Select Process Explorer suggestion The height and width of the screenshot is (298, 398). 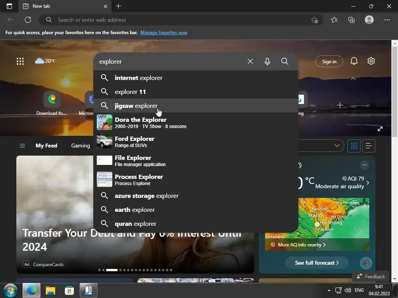click(196, 179)
